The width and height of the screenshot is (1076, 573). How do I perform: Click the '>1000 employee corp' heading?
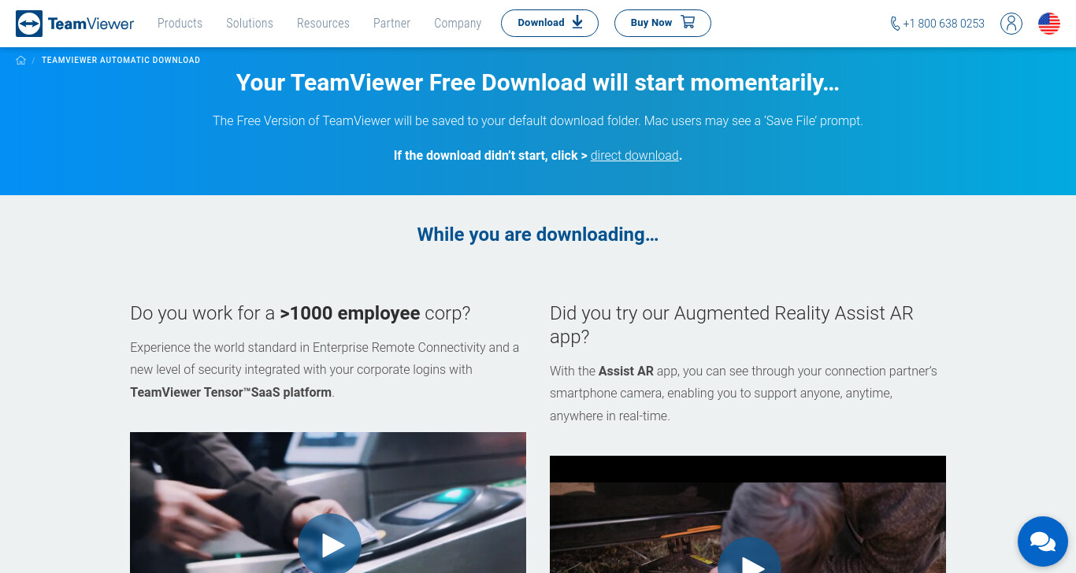point(300,313)
